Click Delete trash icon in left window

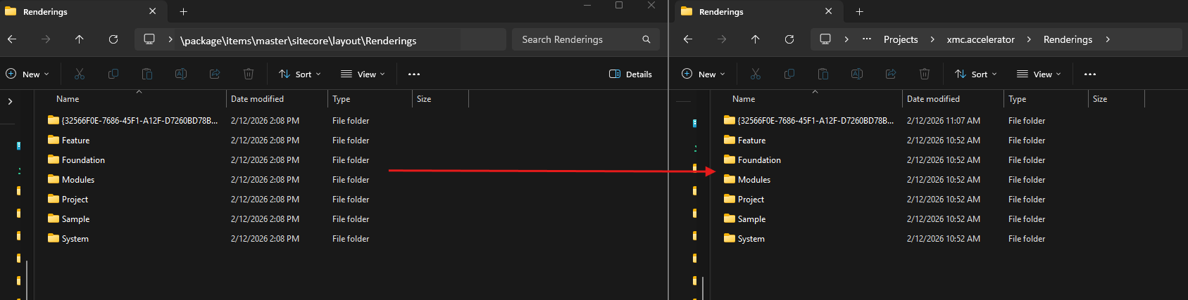(249, 74)
